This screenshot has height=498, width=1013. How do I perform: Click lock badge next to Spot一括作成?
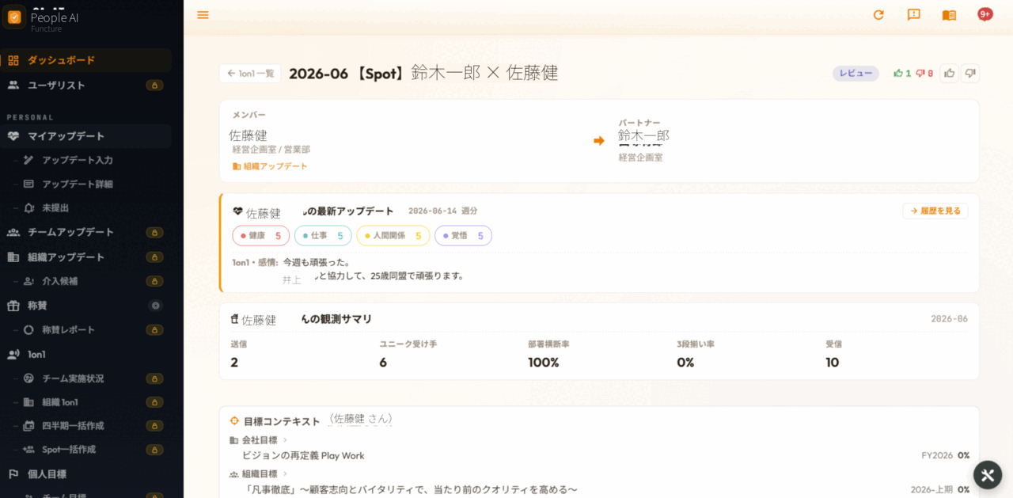click(x=155, y=450)
